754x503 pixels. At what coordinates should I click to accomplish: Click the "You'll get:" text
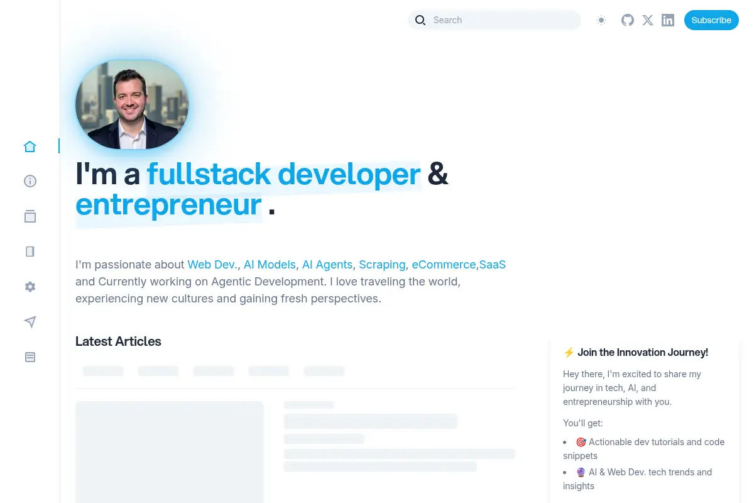[583, 423]
